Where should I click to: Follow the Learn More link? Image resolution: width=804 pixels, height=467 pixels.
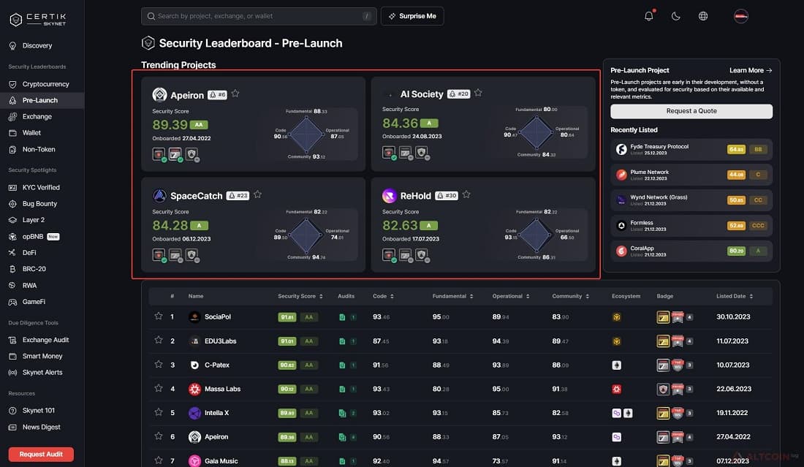751,70
